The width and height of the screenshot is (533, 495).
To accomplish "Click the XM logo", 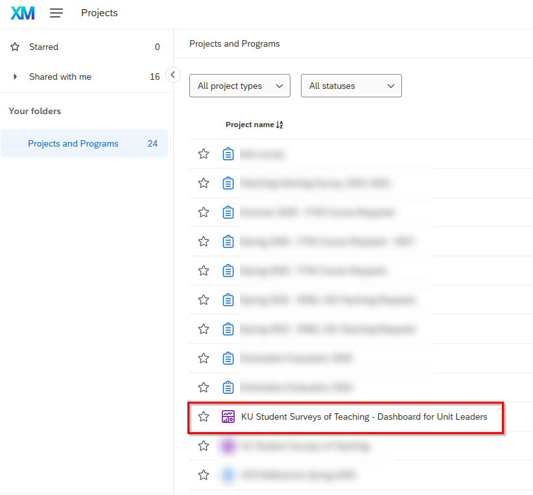I will [21, 13].
